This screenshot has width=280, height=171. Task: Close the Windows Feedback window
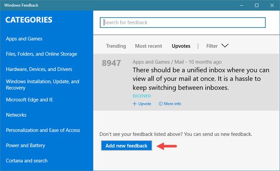(x=272, y=5)
